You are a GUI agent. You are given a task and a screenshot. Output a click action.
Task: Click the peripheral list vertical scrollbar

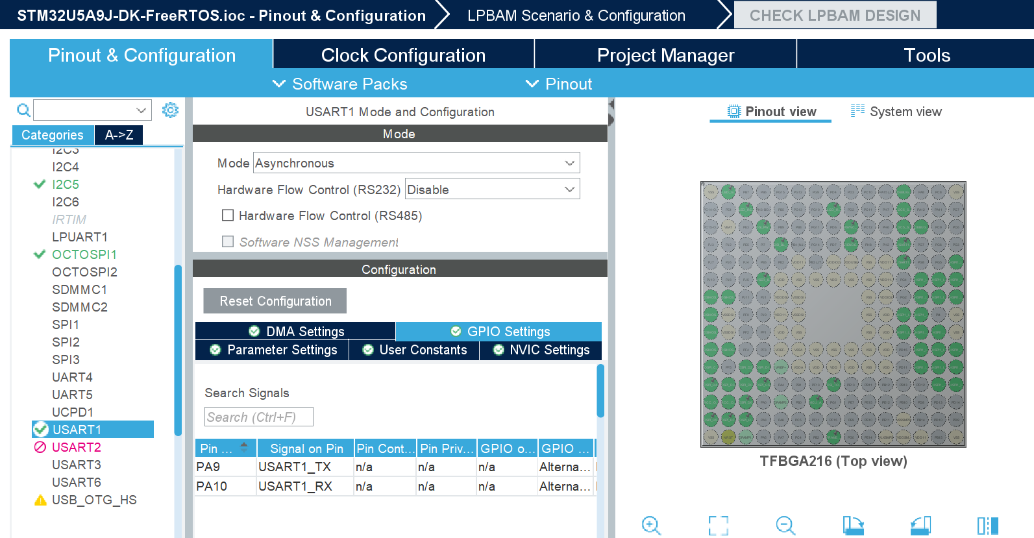pyautogui.click(x=178, y=350)
